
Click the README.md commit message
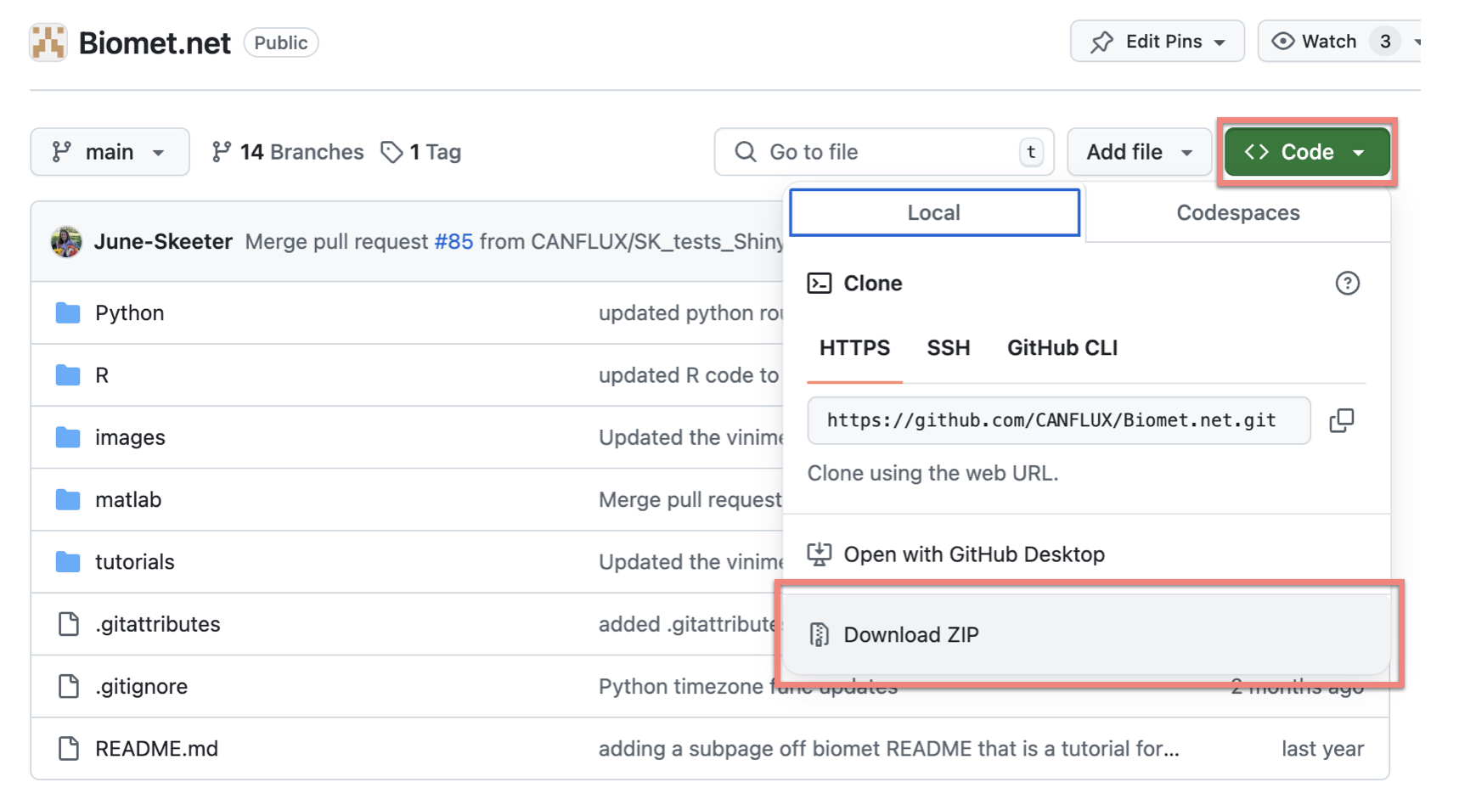click(889, 749)
